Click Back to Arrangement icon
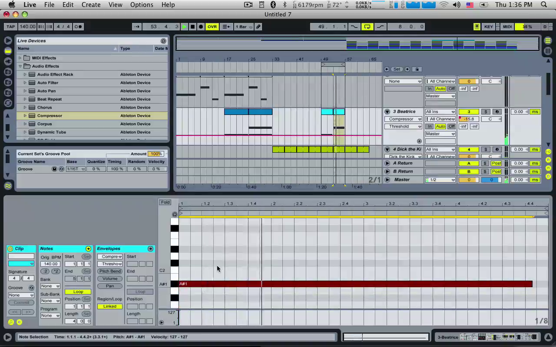The height and width of the screenshot is (347, 556). coord(226,26)
